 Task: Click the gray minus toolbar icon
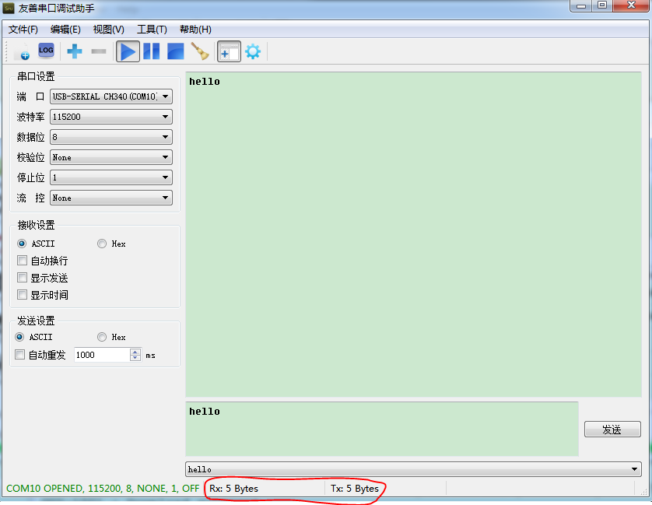click(99, 52)
